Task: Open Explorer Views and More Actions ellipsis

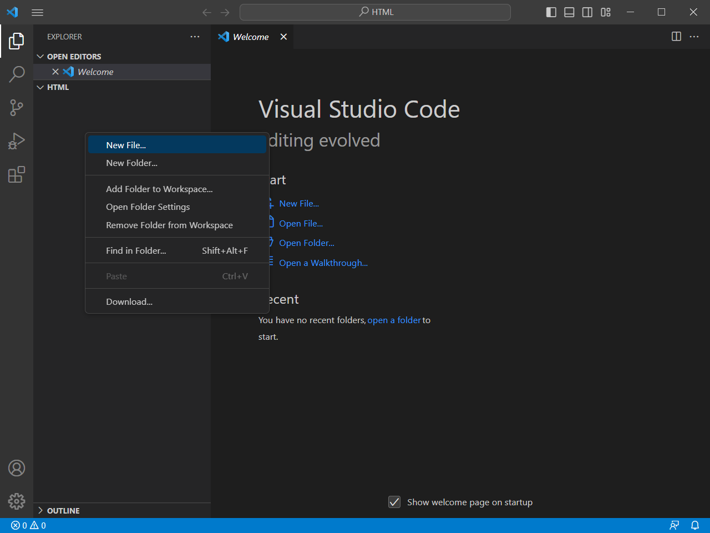Action: click(195, 37)
